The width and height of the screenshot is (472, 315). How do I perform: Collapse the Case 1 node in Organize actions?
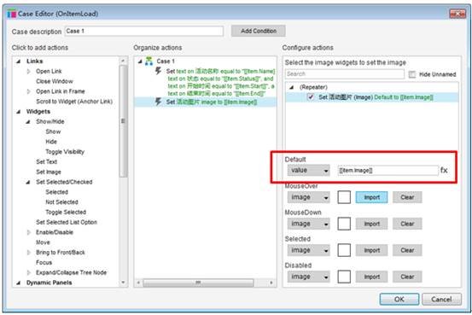click(140, 61)
